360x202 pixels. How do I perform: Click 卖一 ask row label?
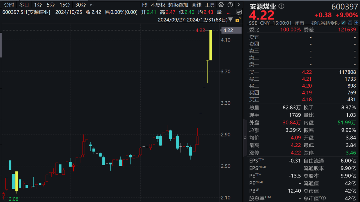coord(254,64)
